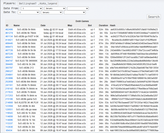Select the Duration column header

[x=104, y=25]
